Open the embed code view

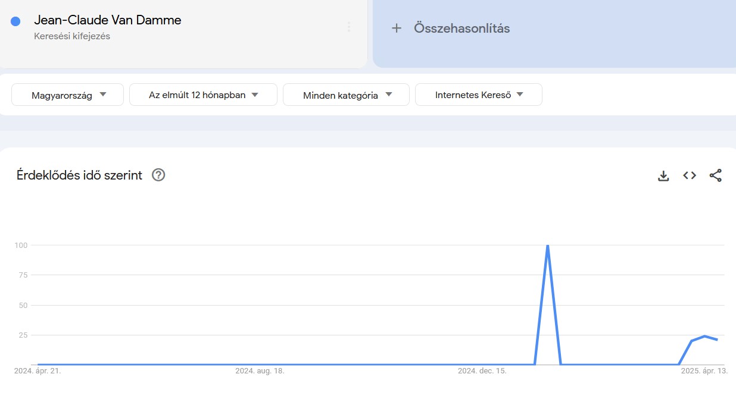pos(689,175)
